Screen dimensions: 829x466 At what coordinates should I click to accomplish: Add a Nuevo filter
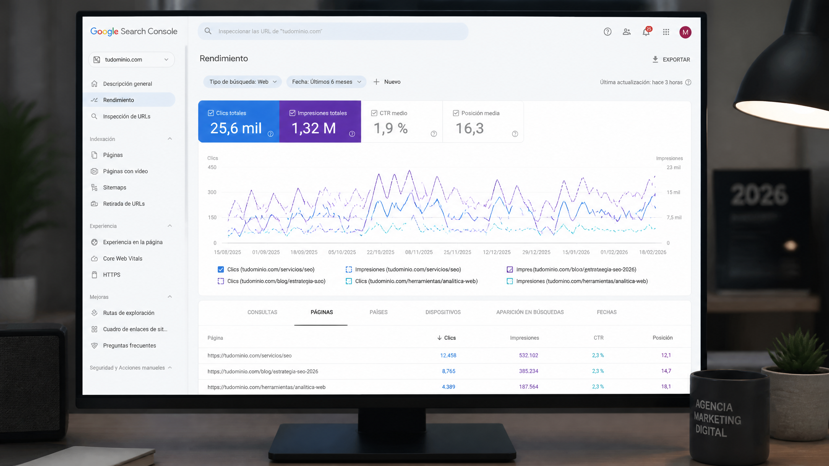(x=387, y=82)
